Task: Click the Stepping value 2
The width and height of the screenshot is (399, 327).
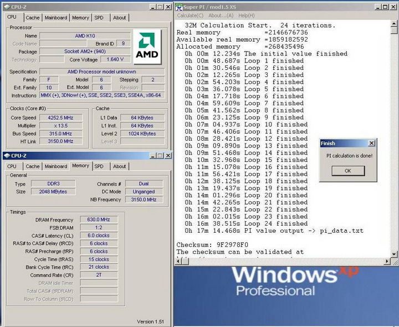Action: [153, 80]
